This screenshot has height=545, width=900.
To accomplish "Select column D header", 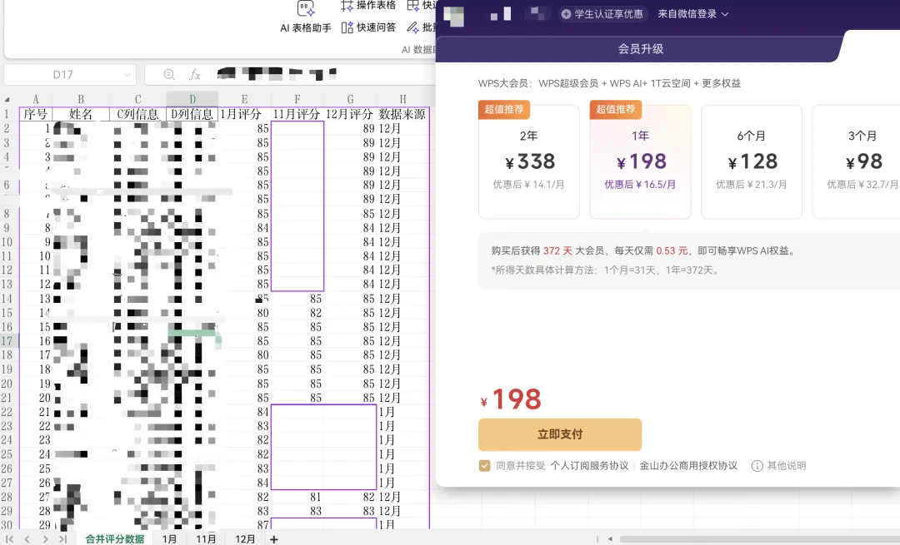I will [192, 99].
